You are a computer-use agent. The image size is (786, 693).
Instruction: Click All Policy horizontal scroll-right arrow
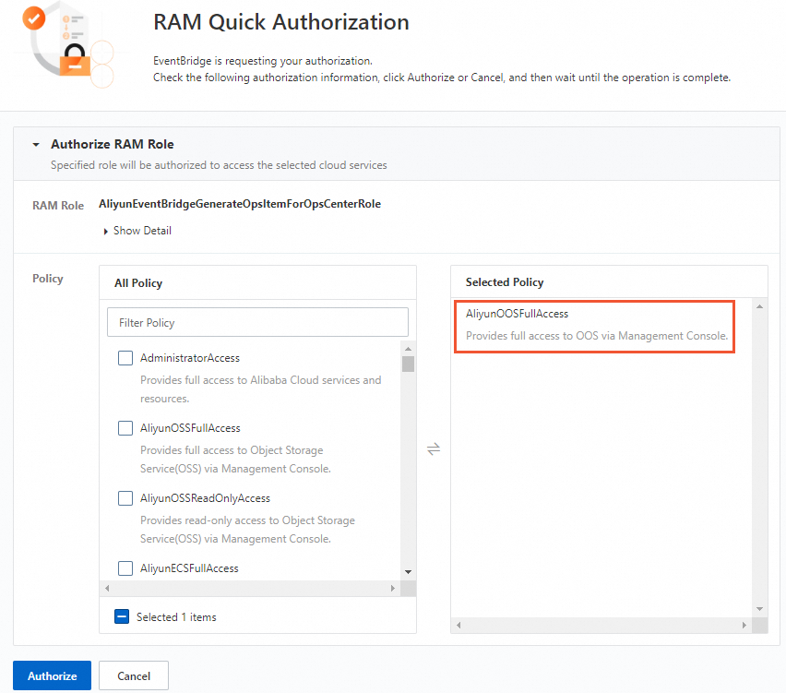coord(393,588)
